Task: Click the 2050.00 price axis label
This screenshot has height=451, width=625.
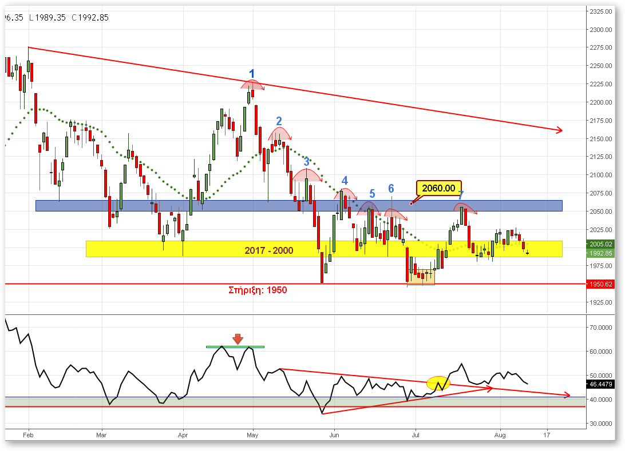Action: (601, 211)
